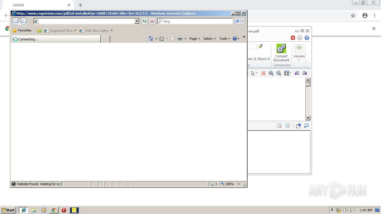Click Convert Document in PDF2XL window

point(281,53)
